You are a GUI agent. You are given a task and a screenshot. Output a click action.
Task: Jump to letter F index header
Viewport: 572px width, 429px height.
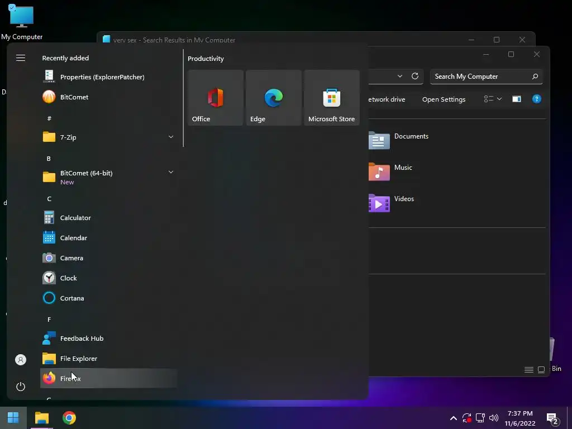click(x=49, y=320)
